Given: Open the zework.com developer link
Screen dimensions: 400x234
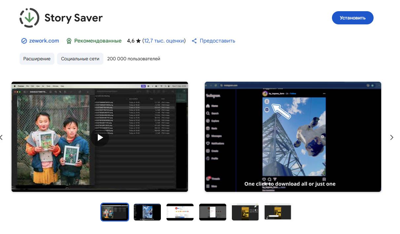Looking at the screenshot, I should pyautogui.click(x=44, y=41).
